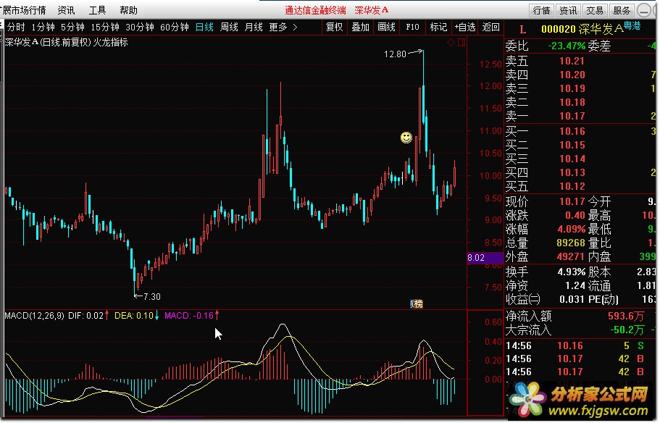
Task: Click the 12.80 high price label
Action: pyautogui.click(x=395, y=54)
